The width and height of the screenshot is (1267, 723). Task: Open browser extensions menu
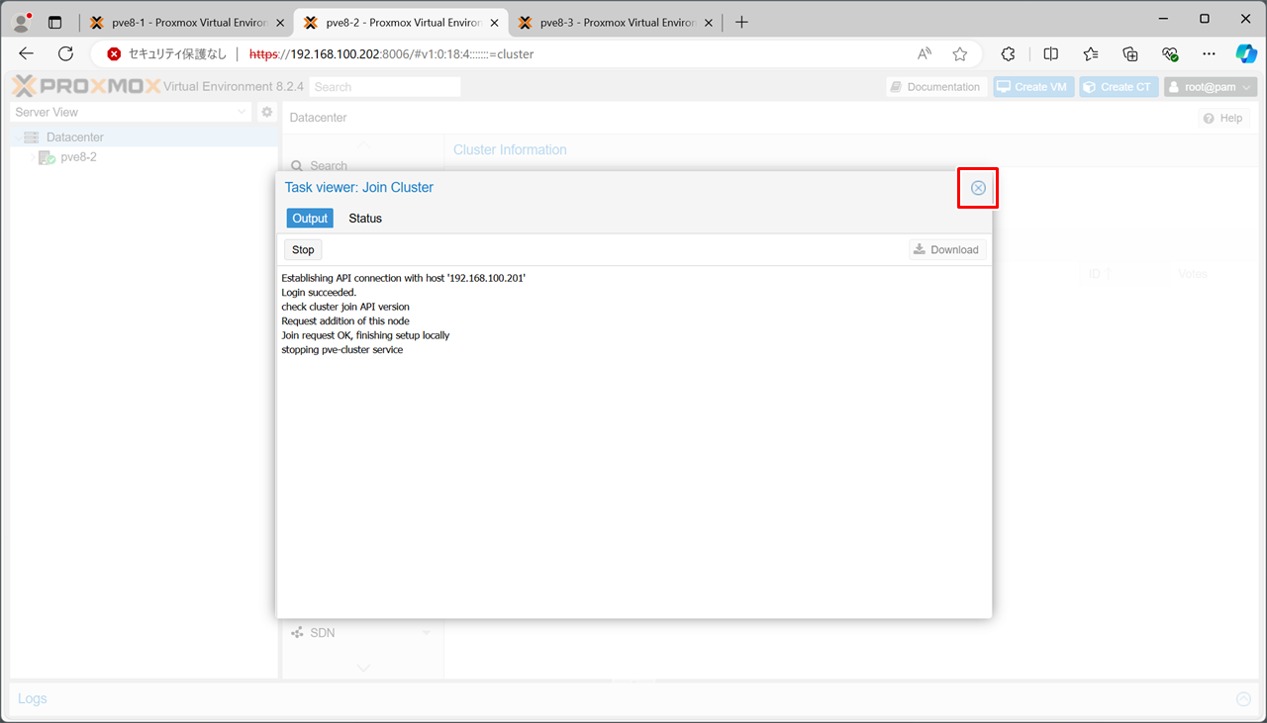(1009, 54)
